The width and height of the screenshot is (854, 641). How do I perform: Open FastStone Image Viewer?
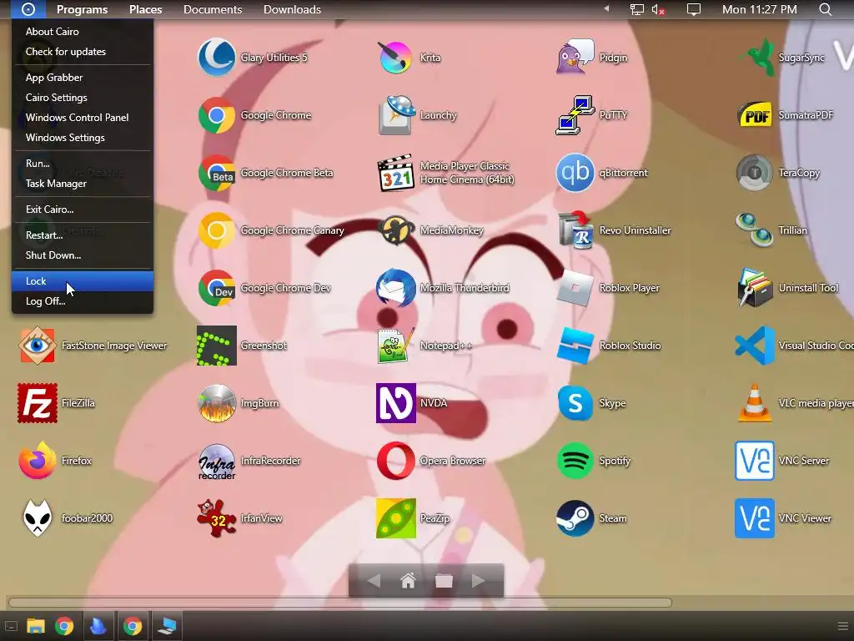tap(38, 346)
